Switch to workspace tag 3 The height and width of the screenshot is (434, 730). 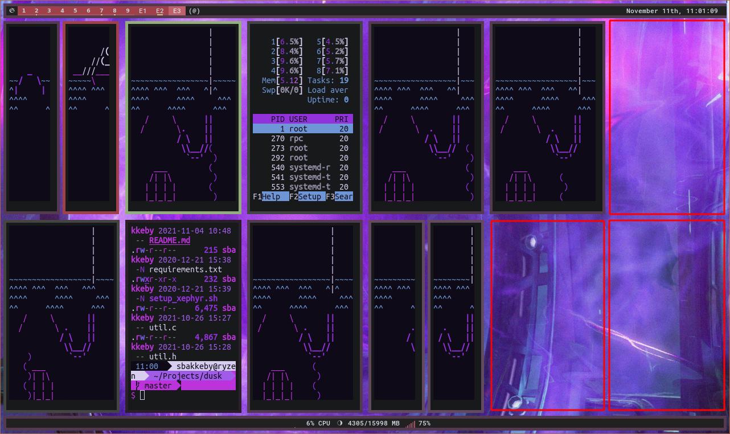click(x=49, y=11)
